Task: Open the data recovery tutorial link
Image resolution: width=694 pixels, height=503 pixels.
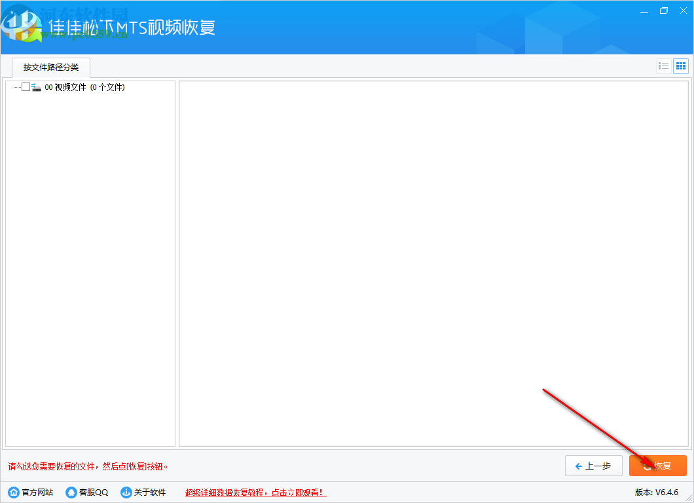Action: tap(255, 492)
